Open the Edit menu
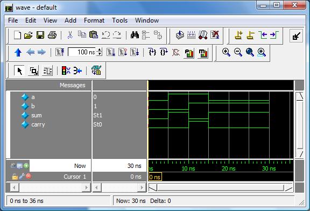The height and width of the screenshot is (211, 310). pos(31,20)
